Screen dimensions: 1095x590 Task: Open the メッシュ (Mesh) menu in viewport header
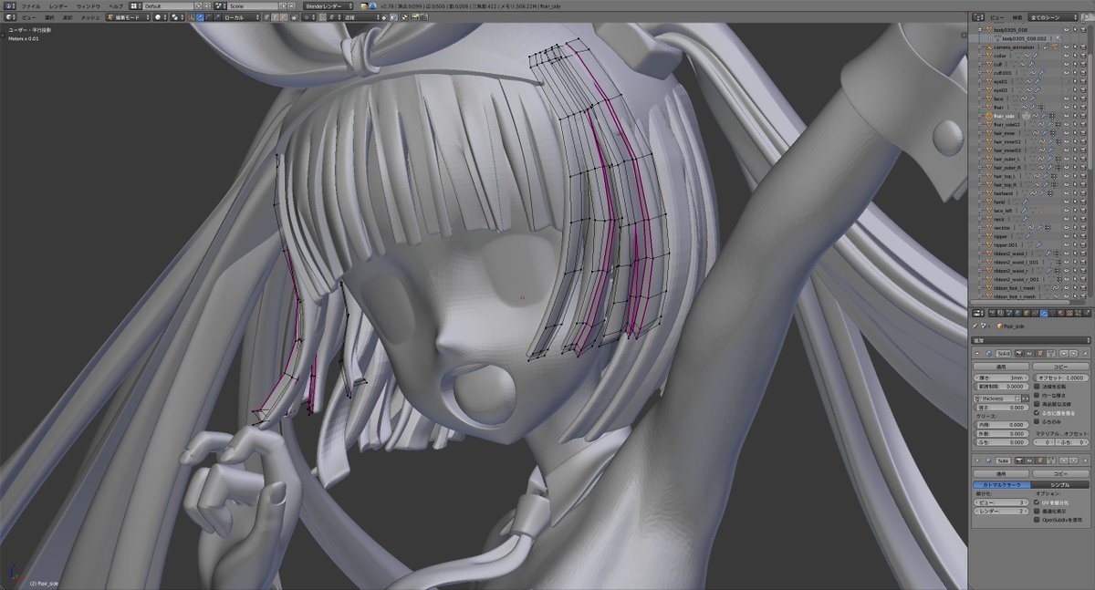pyautogui.click(x=90, y=16)
